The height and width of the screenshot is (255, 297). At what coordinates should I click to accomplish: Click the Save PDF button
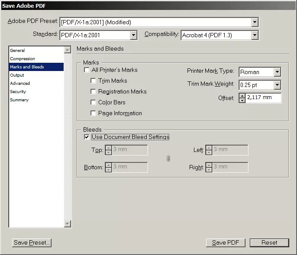coord(226,243)
